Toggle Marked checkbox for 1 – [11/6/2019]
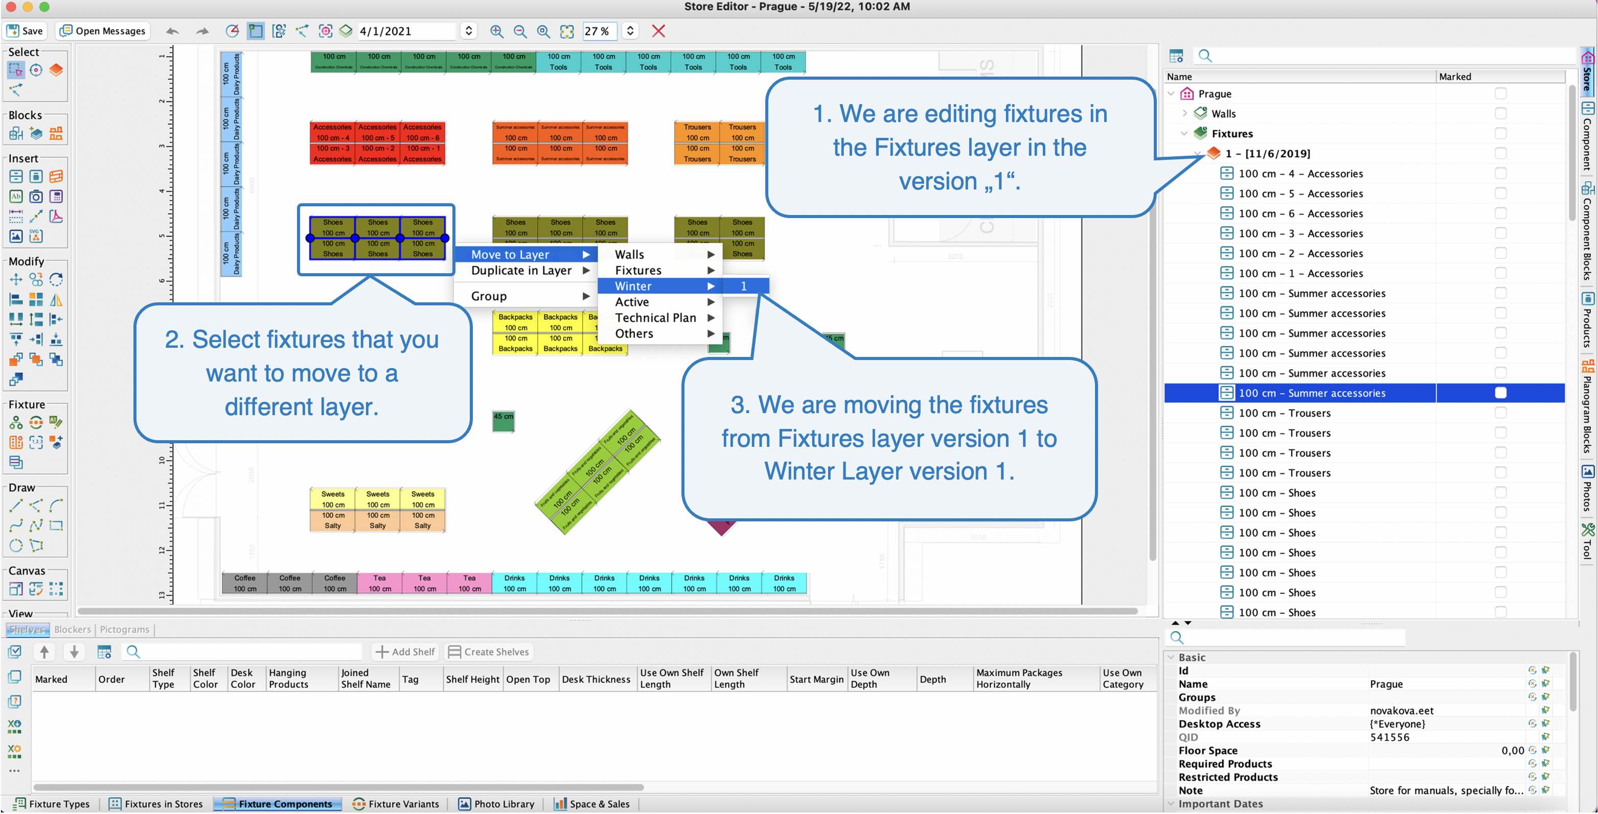The height and width of the screenshot is (814, 1598). pyautogui.click(x=1500, y=153)
